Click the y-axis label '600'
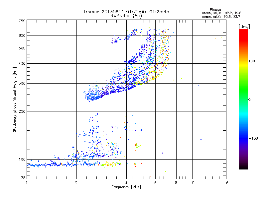The width and height of the screenshot is (266, 199). point(22,35)
